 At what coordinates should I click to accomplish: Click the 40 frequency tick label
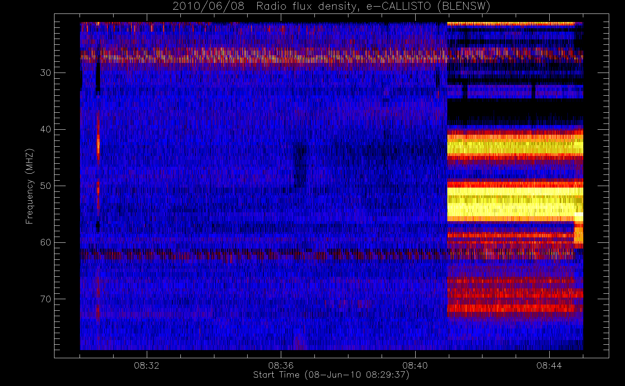coord(45,129)
